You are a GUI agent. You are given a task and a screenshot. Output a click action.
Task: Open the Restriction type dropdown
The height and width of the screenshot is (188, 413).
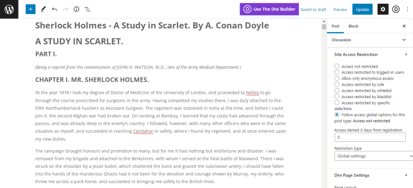click(373, 156)
